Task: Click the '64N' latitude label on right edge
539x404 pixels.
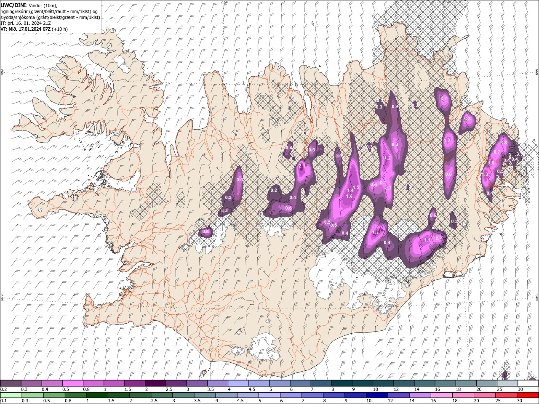Action: coord(536,298)
